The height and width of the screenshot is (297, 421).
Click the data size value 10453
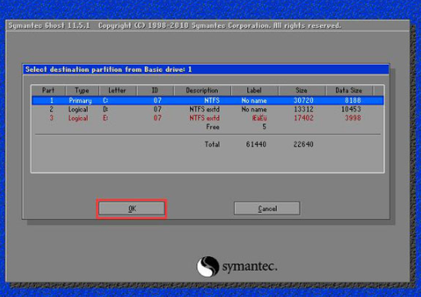click(x=351, y=110)
